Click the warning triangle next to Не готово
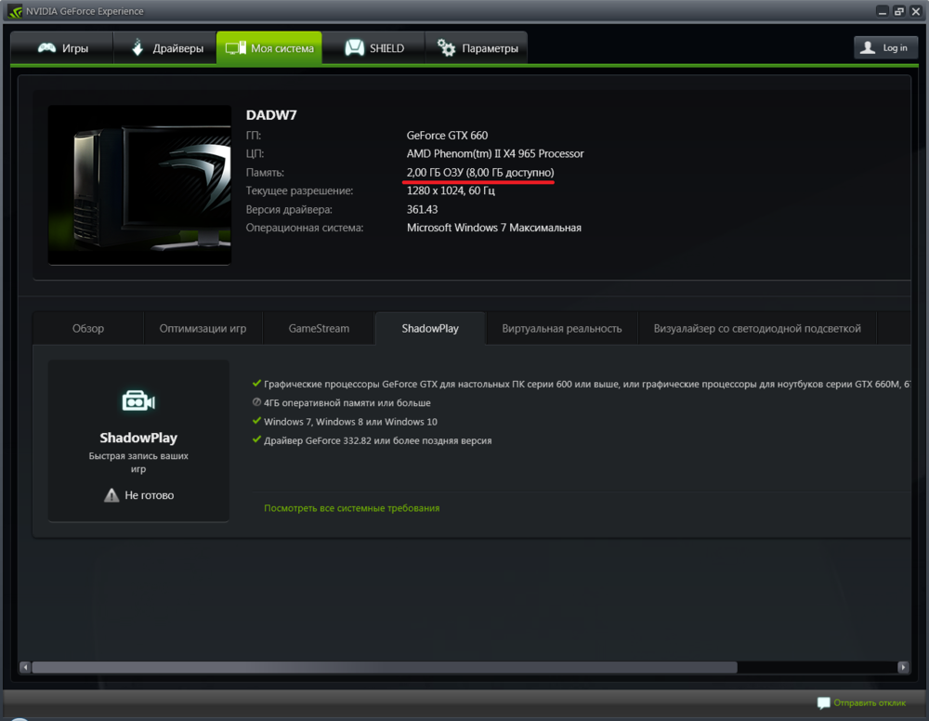Viewport: 929px width, 721px height. point(111,495)
